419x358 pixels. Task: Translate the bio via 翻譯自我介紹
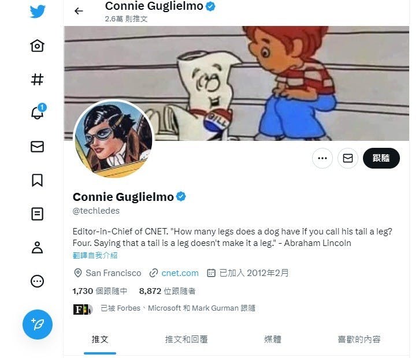pyautogui.click(x=95, y=255)
